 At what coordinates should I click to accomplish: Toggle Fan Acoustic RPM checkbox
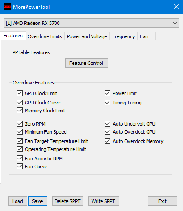point(19,159)
